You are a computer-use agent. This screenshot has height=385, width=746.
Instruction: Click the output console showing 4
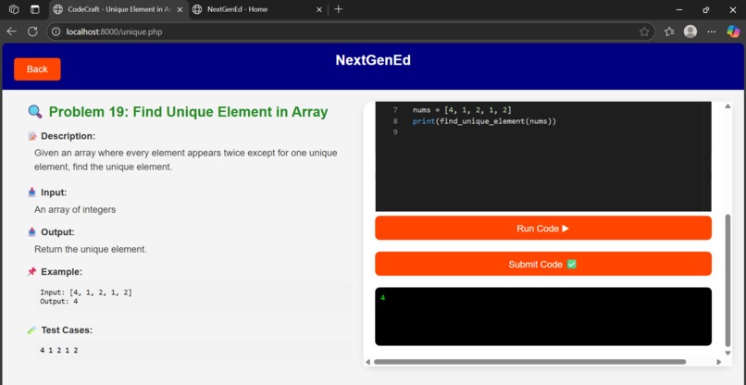pyautogui.click(x=543, y=317)
